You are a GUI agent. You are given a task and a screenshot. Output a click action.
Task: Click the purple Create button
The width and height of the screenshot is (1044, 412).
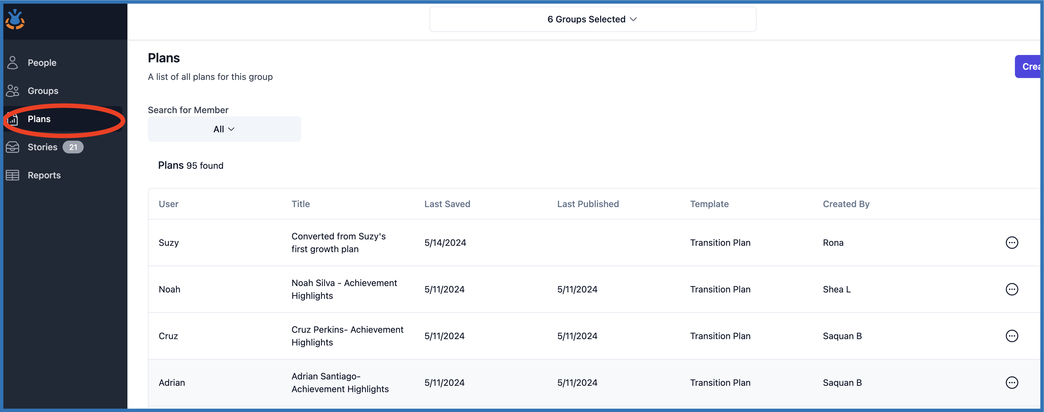[1029, 66]
